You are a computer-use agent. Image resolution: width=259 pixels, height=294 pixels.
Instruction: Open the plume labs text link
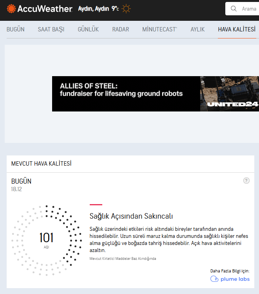(234, 279)
